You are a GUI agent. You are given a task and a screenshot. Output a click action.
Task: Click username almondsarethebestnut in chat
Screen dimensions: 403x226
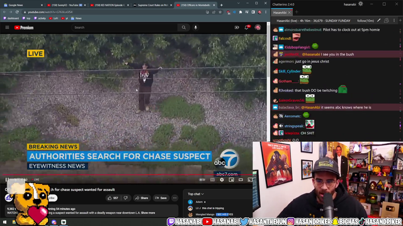303,30
